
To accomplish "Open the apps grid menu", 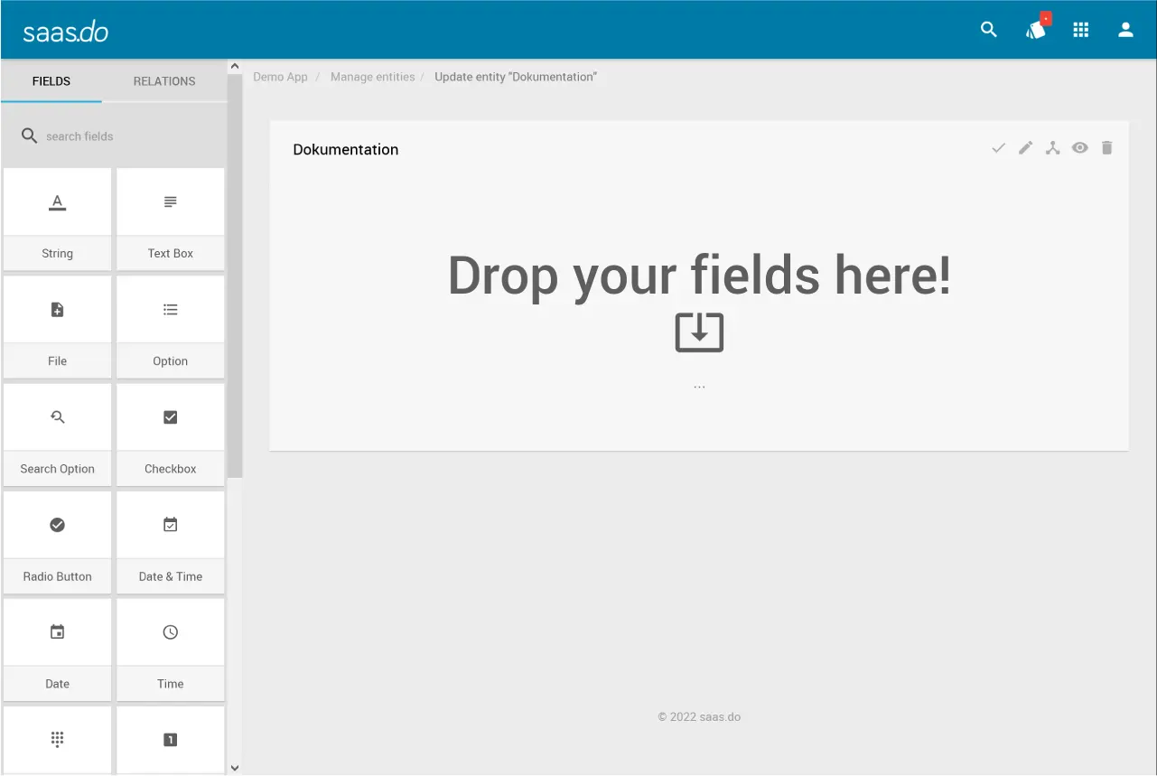I will (x=1080, y=30).
